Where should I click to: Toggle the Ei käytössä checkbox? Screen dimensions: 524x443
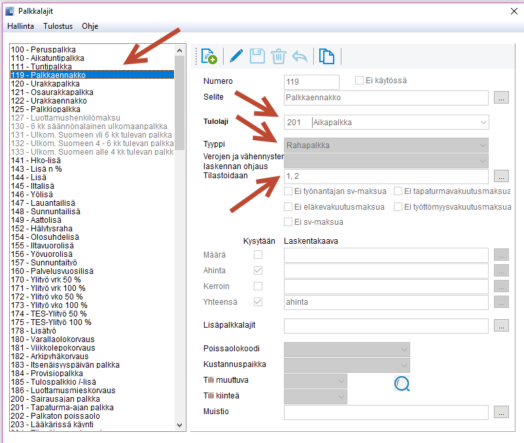[x=359, y=81]
